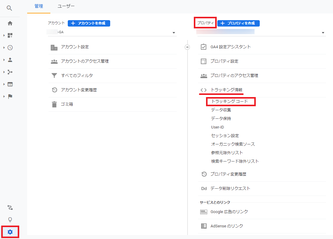Open GA4 設定アシスタント
The width and height of the screenshot is (333, 239).
click(x=230, y=47)
